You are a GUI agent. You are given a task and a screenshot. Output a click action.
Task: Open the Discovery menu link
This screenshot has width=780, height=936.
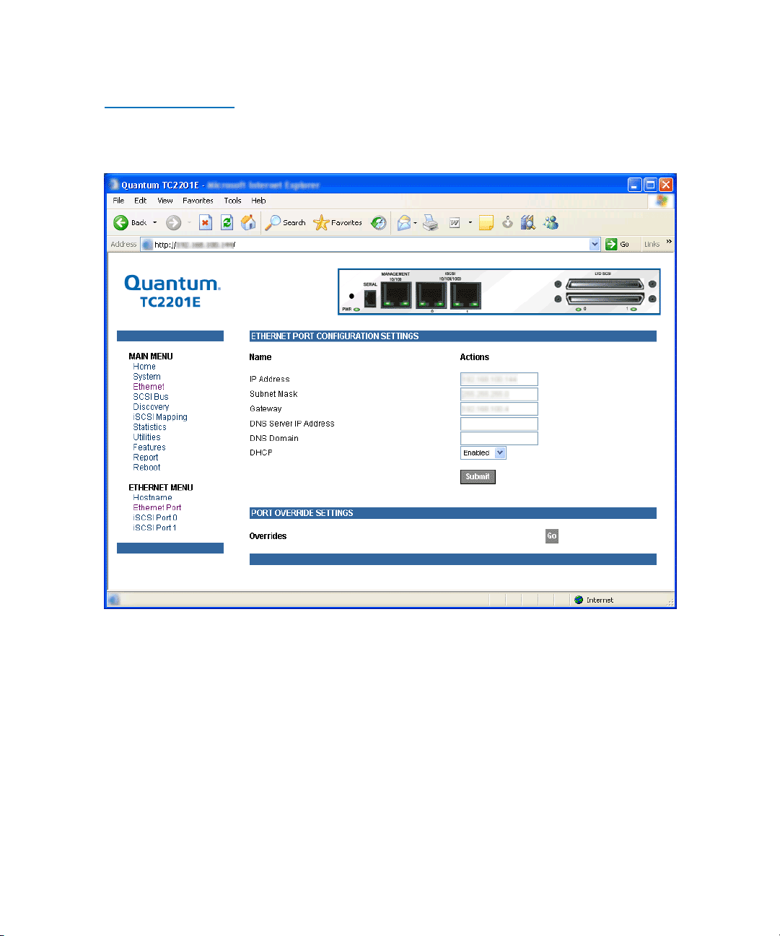click(x=151, y=407)
